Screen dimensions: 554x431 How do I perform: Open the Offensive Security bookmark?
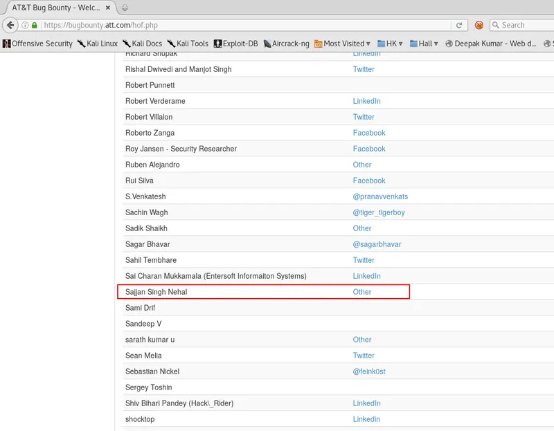(x=37, y=44)
